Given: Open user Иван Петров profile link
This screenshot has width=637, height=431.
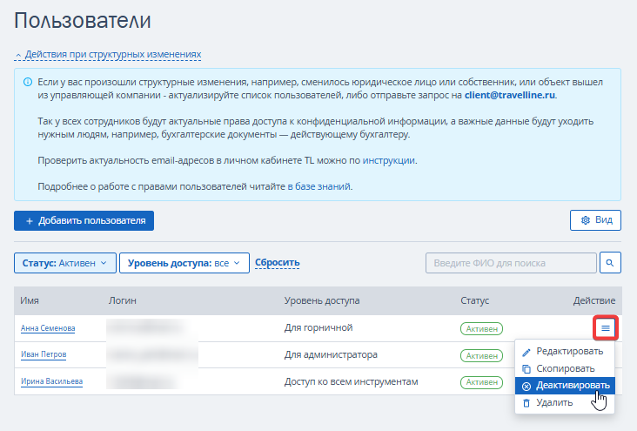Looking at the screenshot, I should click(x=44, y=354).
